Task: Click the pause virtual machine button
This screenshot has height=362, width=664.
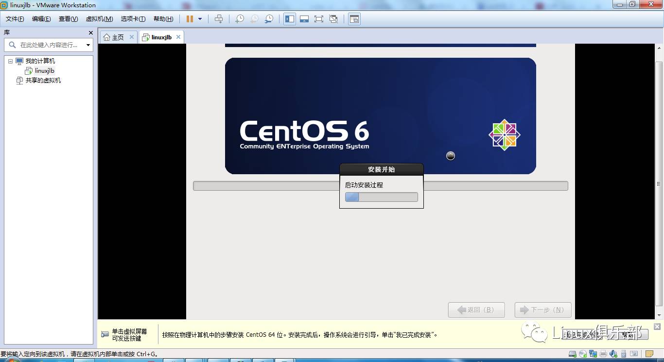Action: click(x=190, y=19)
